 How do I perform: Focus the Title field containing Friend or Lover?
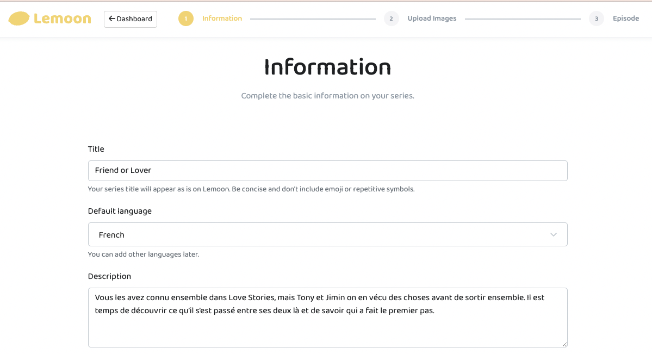tap(327, 171)
